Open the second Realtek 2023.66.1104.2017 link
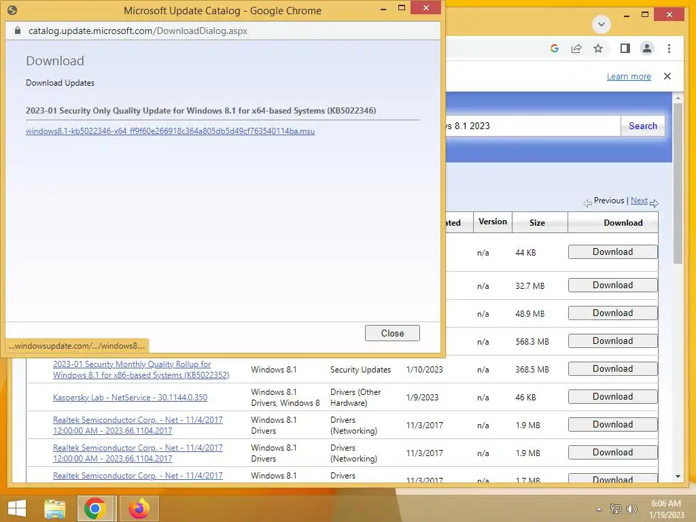This screenshot has width=696, height=522. coord(137,453)
